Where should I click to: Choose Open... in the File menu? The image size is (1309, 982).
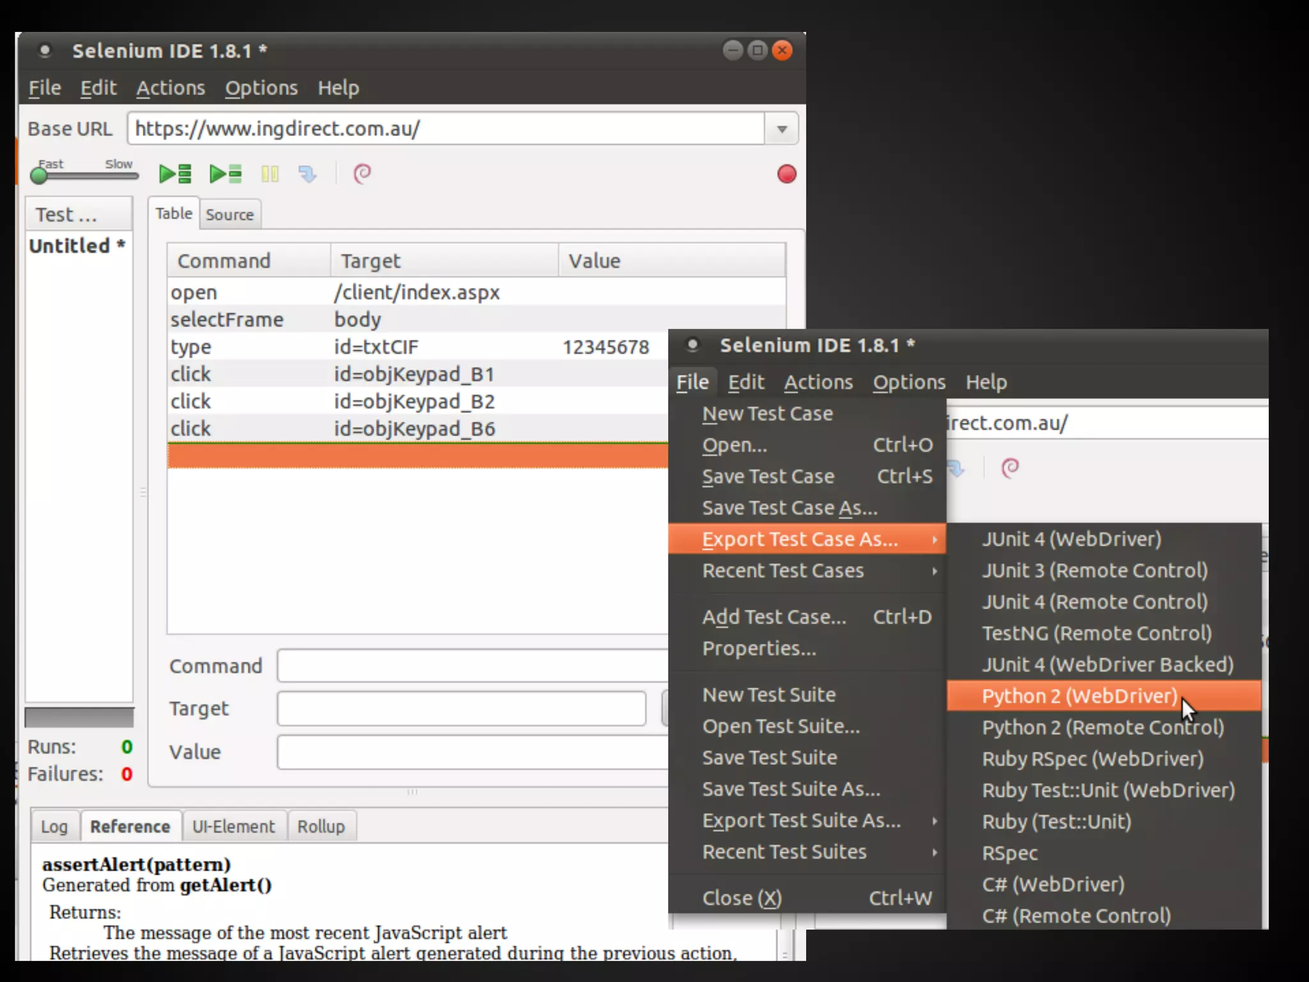coord(807,445)
